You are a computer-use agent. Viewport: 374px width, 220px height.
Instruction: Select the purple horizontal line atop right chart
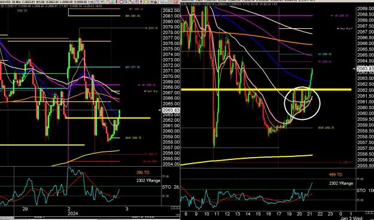[x=247, y=16]
